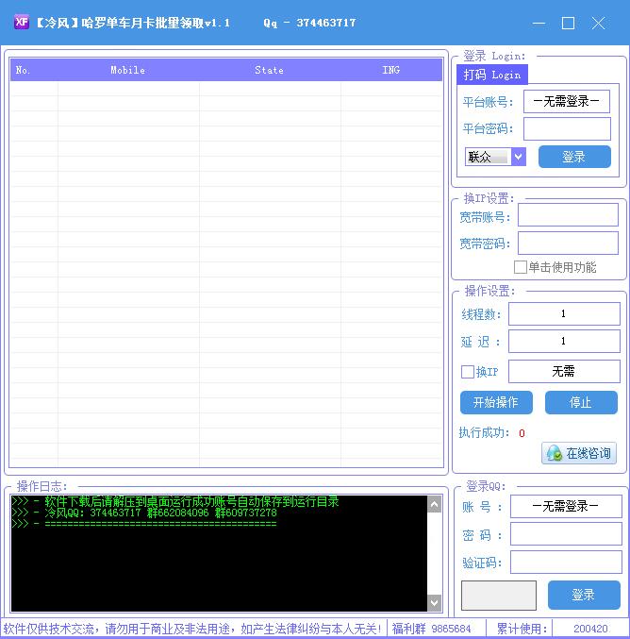
Task: Click the 福利群 9865684 status bar entry
Action: [x=431, y=629]
